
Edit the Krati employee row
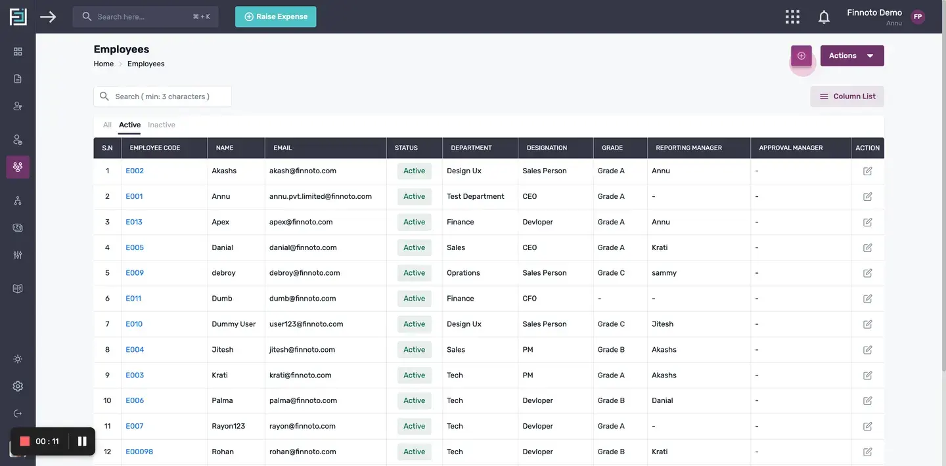point(867,375)
